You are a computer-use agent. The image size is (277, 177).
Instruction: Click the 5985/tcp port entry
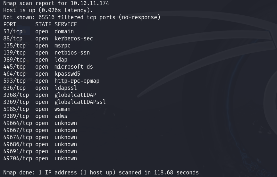(x=16, y=109)
